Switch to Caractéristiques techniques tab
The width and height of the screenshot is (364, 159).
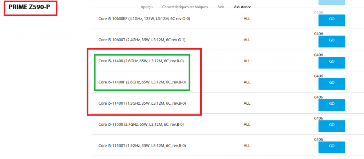185,7
